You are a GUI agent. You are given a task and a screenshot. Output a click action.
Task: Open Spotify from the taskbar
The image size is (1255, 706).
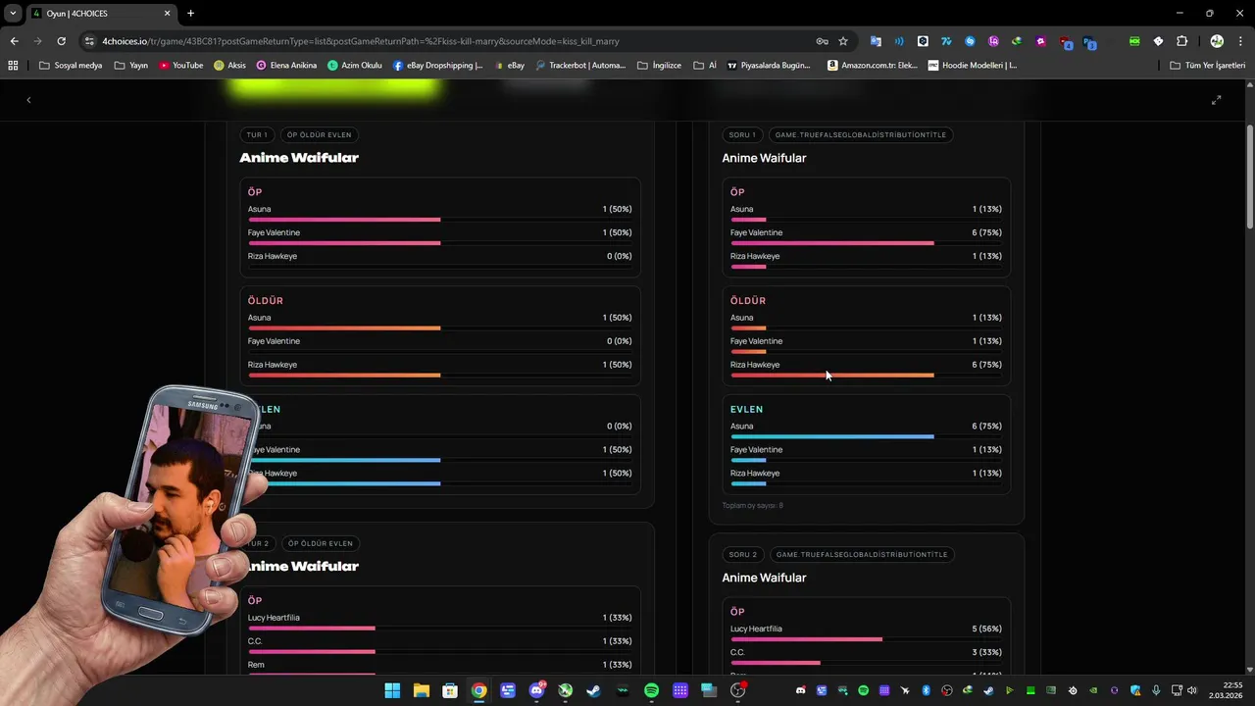(x=652, y=690)
